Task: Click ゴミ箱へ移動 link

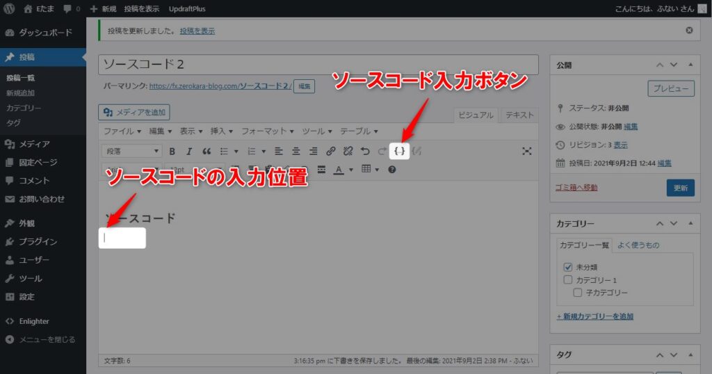Action: coord(576,188)
